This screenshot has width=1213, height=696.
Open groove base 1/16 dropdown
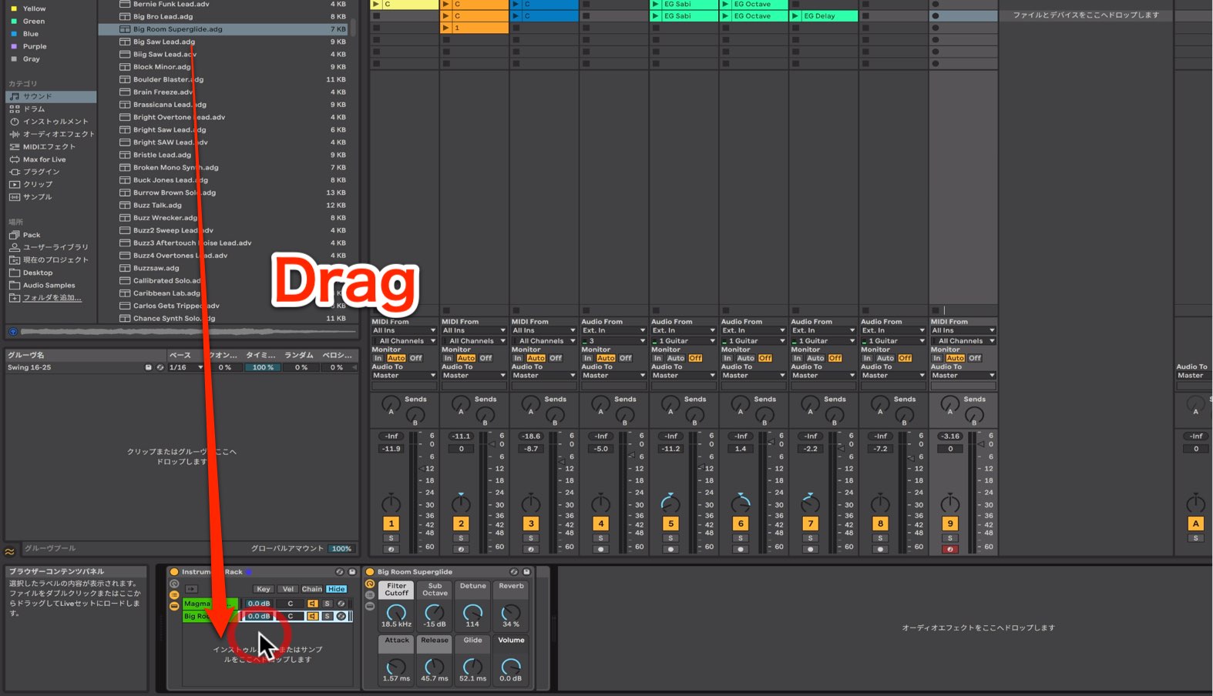pyautogui.click(x=186, y=368)
